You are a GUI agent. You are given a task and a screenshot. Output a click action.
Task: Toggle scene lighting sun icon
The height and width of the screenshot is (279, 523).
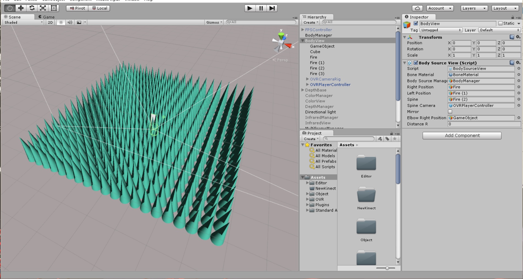[61, 22]
